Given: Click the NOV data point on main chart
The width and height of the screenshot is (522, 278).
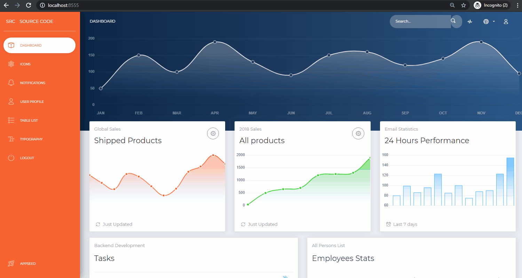Looking at the screenshot, I should (481, 42).
